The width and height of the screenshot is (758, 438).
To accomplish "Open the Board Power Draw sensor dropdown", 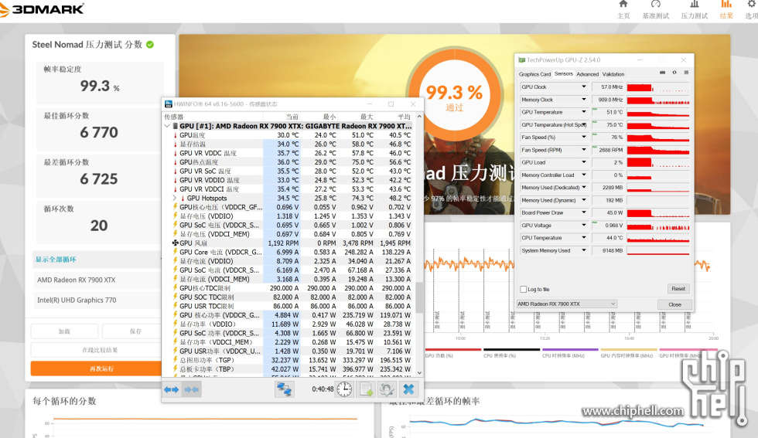I will click(583, 212).
